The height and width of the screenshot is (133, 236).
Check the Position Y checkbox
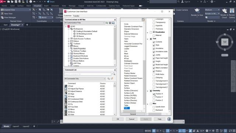154,97
